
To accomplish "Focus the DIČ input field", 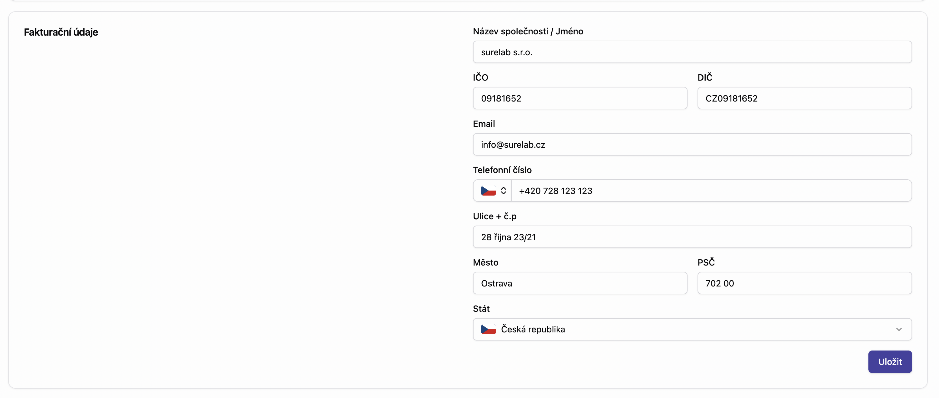I will pos(804,98).
